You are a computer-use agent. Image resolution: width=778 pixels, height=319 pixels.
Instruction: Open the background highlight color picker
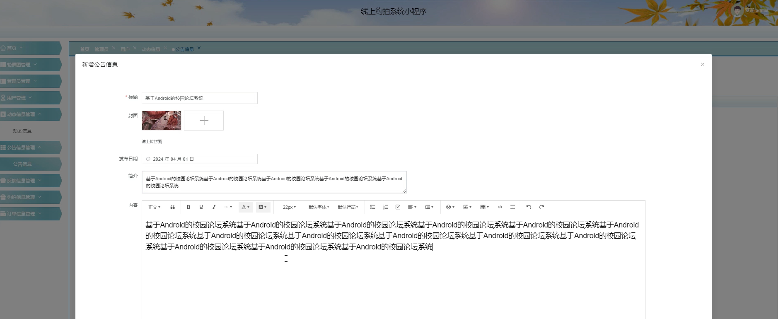(263, 207)
